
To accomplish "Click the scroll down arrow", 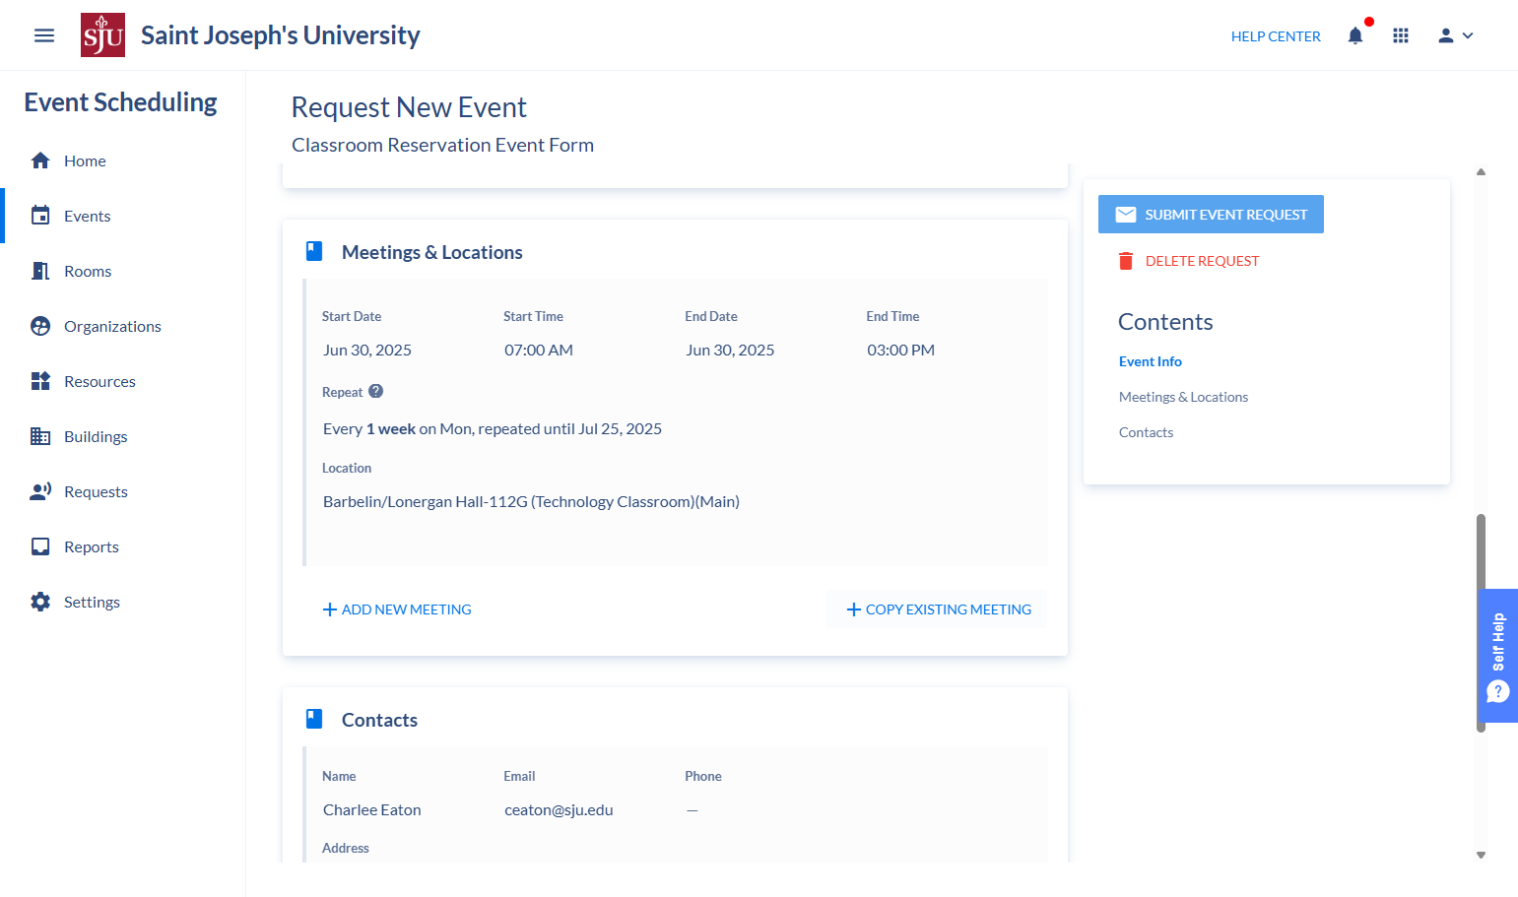I will (1481, 856).
